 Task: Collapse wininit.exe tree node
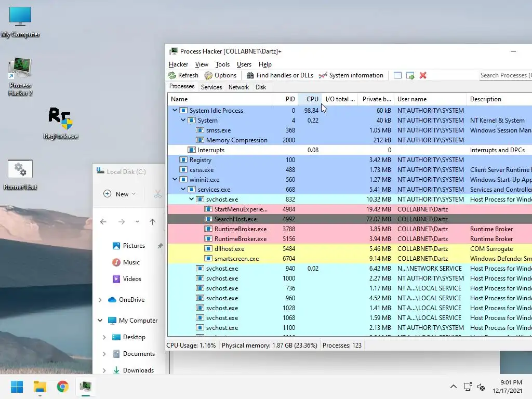click(175, 179)
